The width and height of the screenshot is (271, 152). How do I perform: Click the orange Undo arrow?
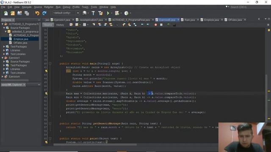37,13
